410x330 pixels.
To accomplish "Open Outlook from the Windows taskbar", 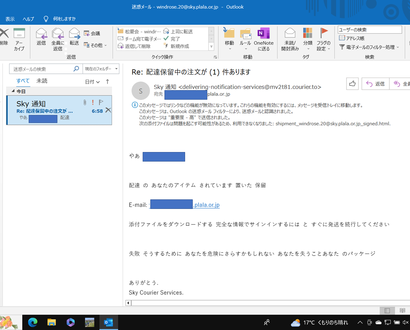I will tap(108, 322).
